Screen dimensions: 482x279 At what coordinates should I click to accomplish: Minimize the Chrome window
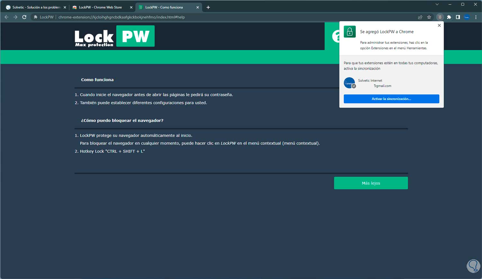pyautogui.click(x=450, y=4)
